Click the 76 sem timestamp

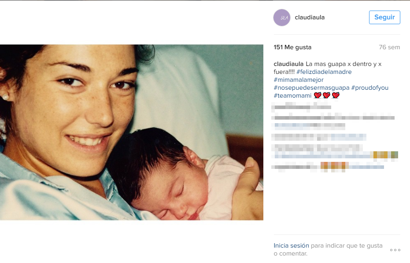click(389, 47)
